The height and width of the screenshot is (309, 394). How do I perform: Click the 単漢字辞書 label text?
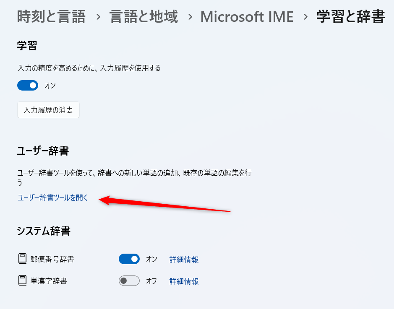pos(49,281)
